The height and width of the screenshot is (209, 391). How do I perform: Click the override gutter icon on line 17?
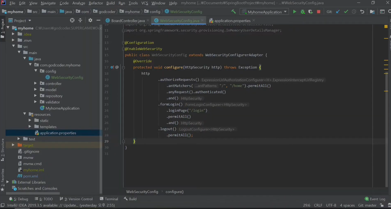click(112, 67)
